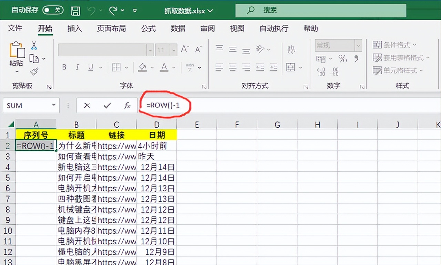This screenshot has height=265, width=441.
Task: Cut the selection with the scissors icon
Action: (x=34, y=45)
